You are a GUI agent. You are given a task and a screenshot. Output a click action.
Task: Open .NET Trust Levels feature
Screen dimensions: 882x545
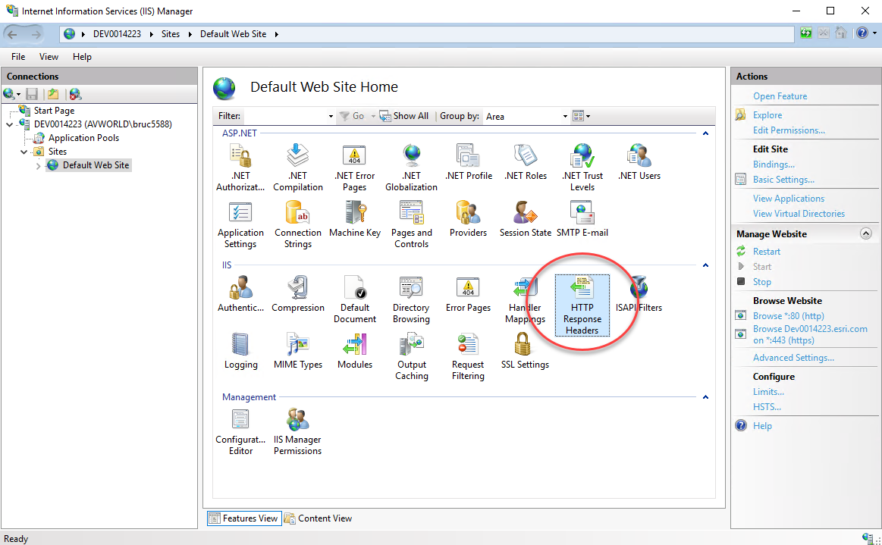coord(582,167)
